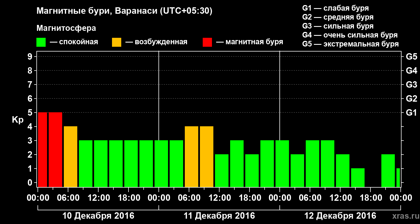Click the 'Магнитосфера' legend heading

click(66, 28)
